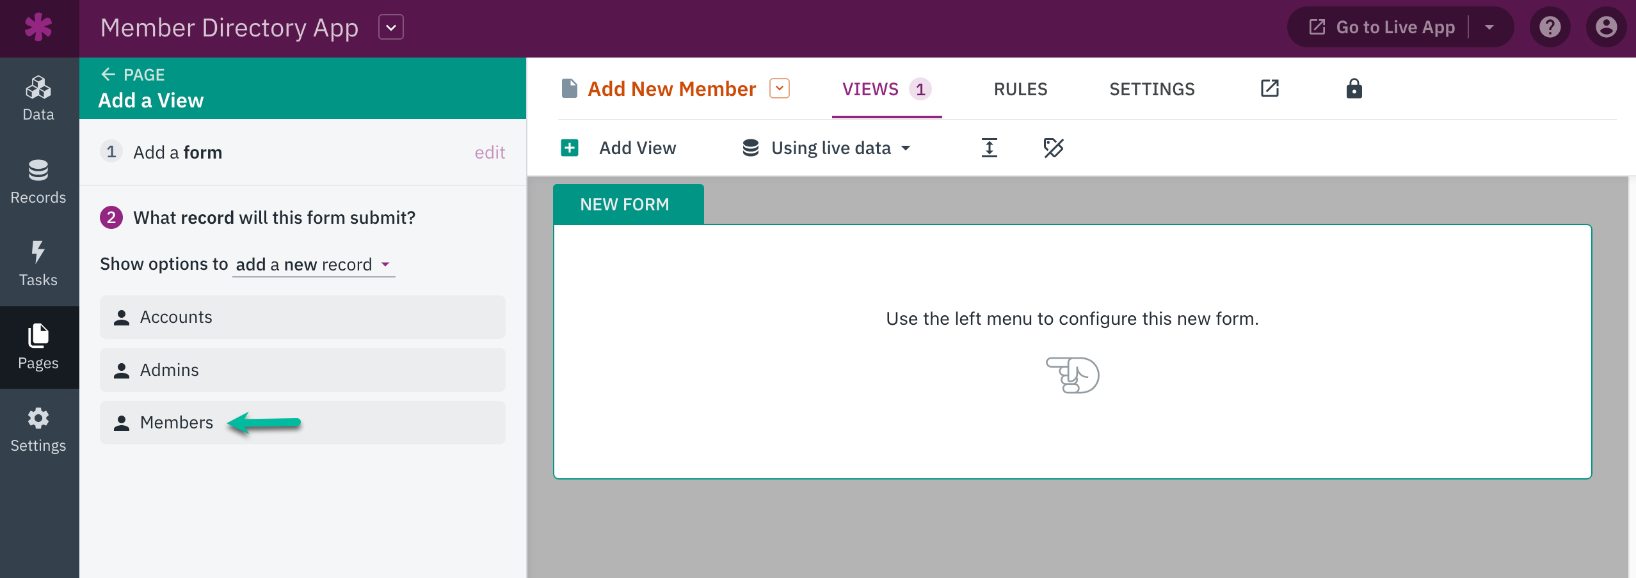
Task: Click the edit link for step one
Action: tap(490, 152)
